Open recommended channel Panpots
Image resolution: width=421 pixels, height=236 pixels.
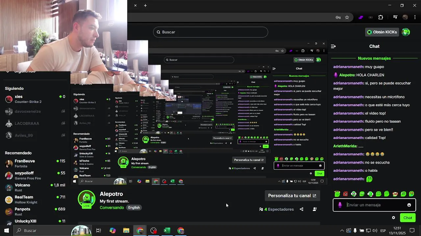coord(35,211)
